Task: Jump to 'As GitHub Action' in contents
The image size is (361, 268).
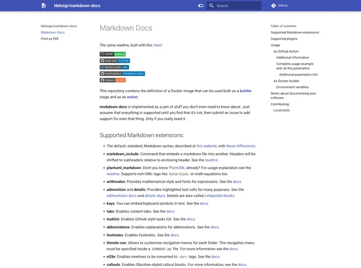Action: coord(286,51)
